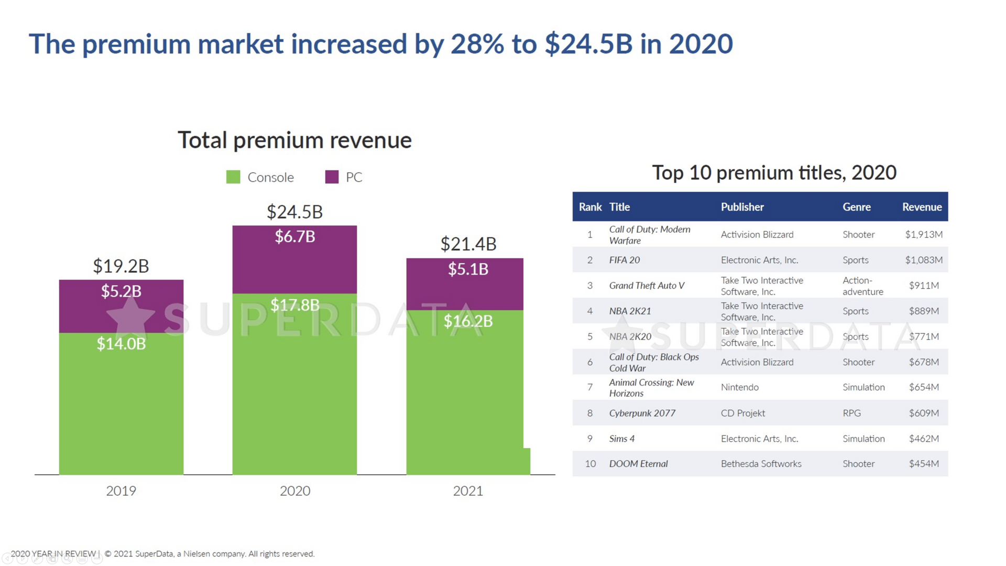Click the $19.2B total label
The image size is (1006, 566).
click(x=121, y=266)
